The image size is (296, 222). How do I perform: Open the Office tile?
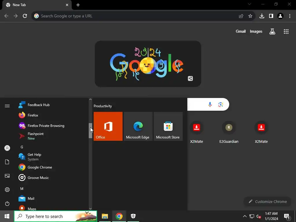108,126
